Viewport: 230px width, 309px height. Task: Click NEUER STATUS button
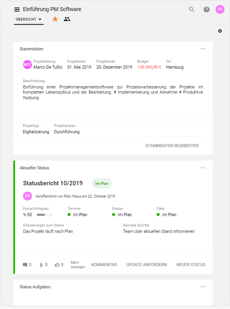[x=191, y=265]
